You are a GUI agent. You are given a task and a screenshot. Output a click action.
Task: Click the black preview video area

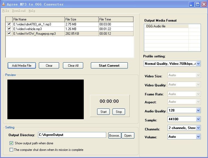[45, 99]
